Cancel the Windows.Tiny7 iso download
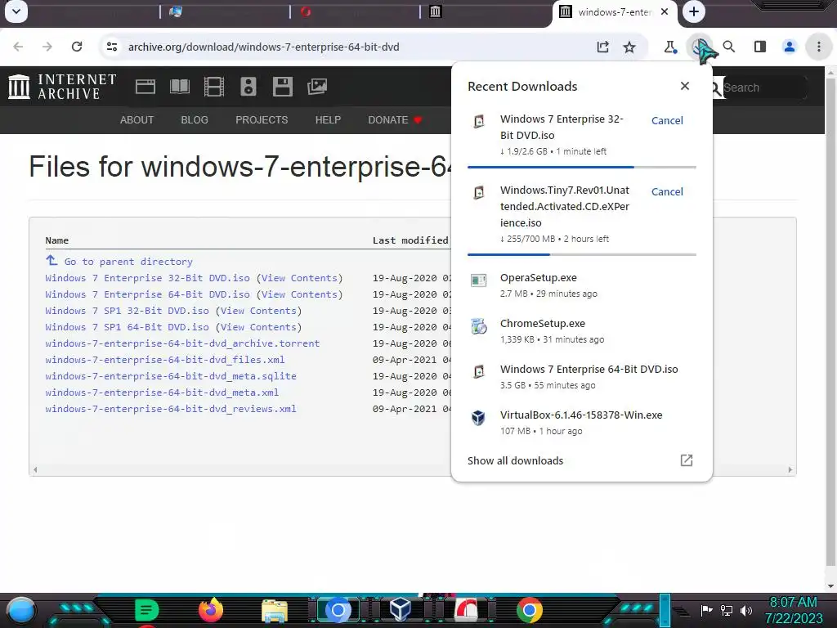 click(x=667, y=191)
